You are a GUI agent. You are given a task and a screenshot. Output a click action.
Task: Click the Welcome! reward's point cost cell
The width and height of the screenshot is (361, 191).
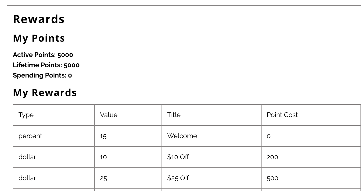coord(269,136)
